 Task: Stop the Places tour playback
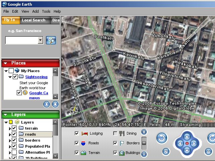coord(55,104)
